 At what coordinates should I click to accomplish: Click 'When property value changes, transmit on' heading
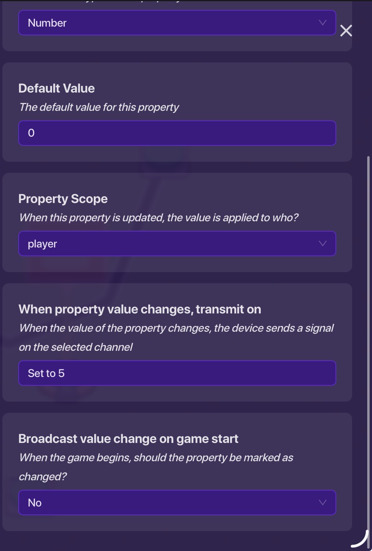coord(139,309)
